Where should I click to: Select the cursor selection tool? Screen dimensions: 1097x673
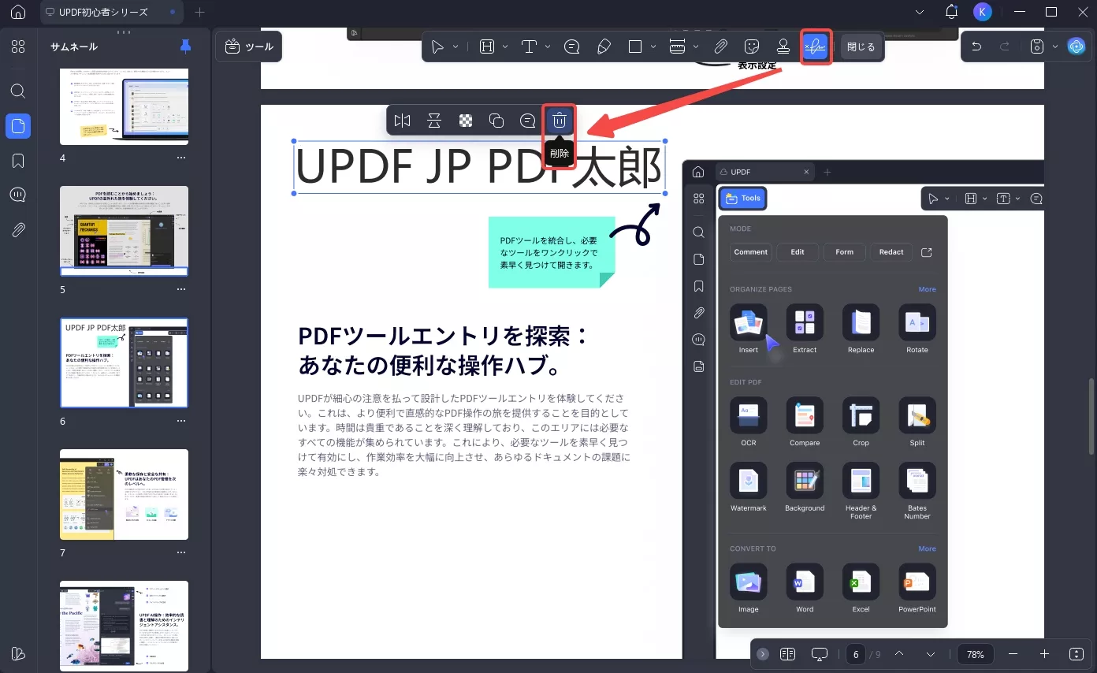pos(437,47)
